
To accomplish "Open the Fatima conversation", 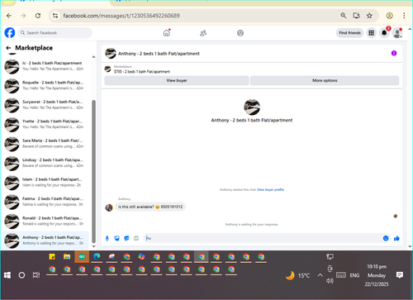I will pyautogui.click(x=45, y=202).
